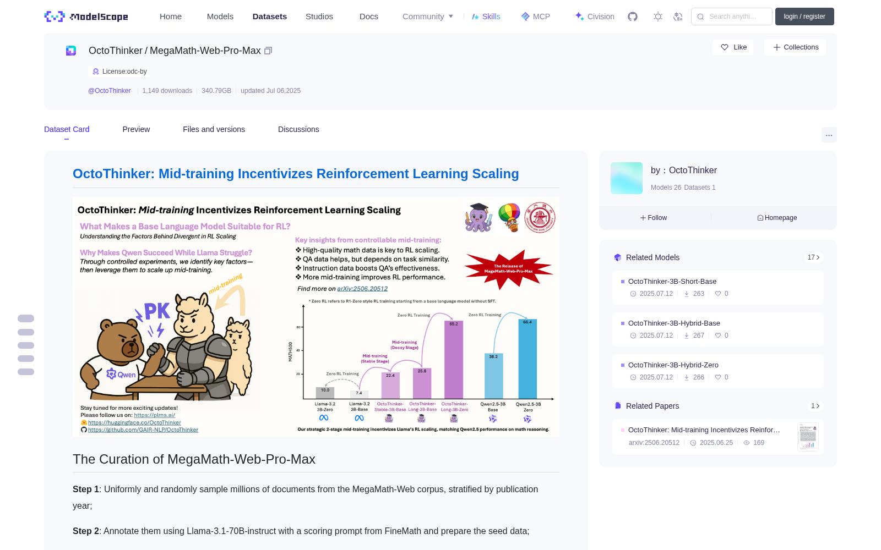Open the Civision sparkle link
Viewport: 881px width, 550px height.
(595, 16)
